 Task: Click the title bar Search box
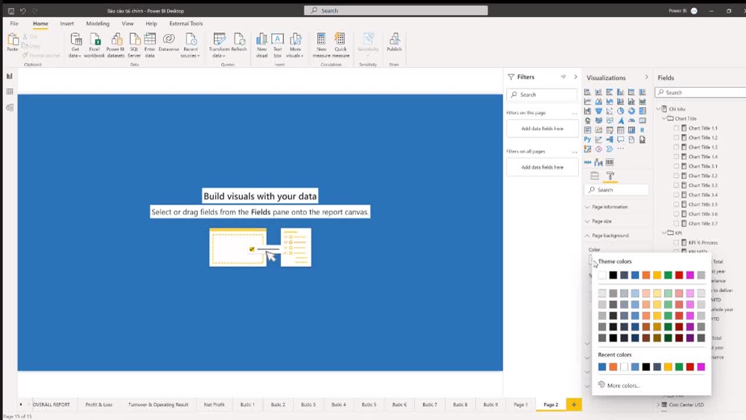click(x=396, y=10)
